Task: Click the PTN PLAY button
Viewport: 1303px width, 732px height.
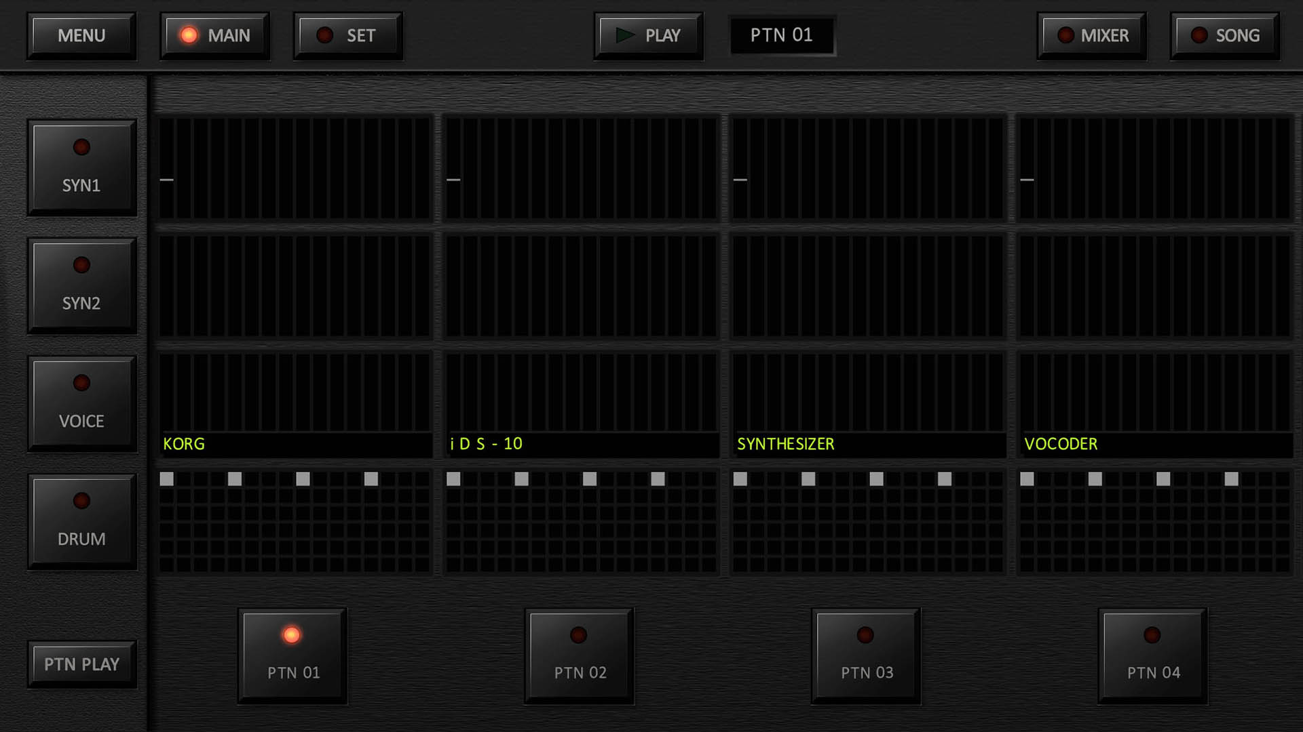Action: pos(81,664)
